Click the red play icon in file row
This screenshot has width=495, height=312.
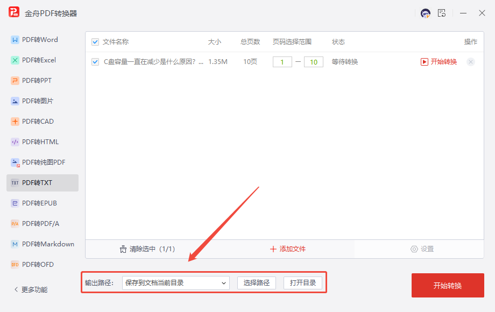coord(425,62)
